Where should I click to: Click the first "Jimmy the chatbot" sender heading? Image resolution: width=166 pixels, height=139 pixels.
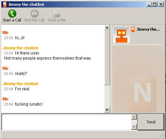(20, 48)
